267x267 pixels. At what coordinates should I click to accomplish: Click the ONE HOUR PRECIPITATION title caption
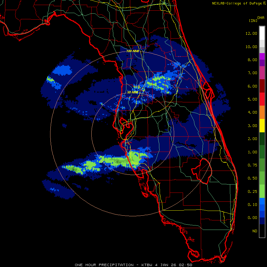(x=133, y=265)
